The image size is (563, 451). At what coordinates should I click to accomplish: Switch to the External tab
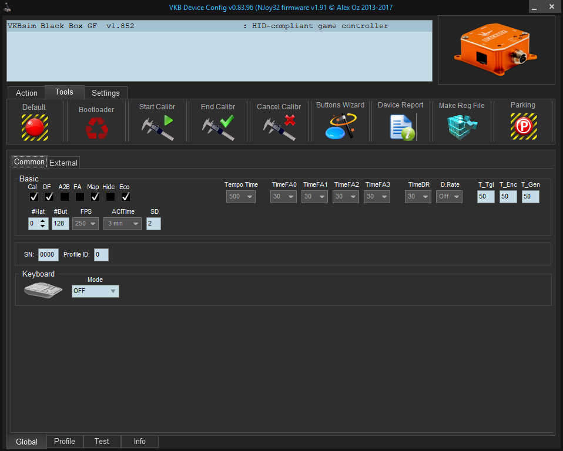pos(63,163)
